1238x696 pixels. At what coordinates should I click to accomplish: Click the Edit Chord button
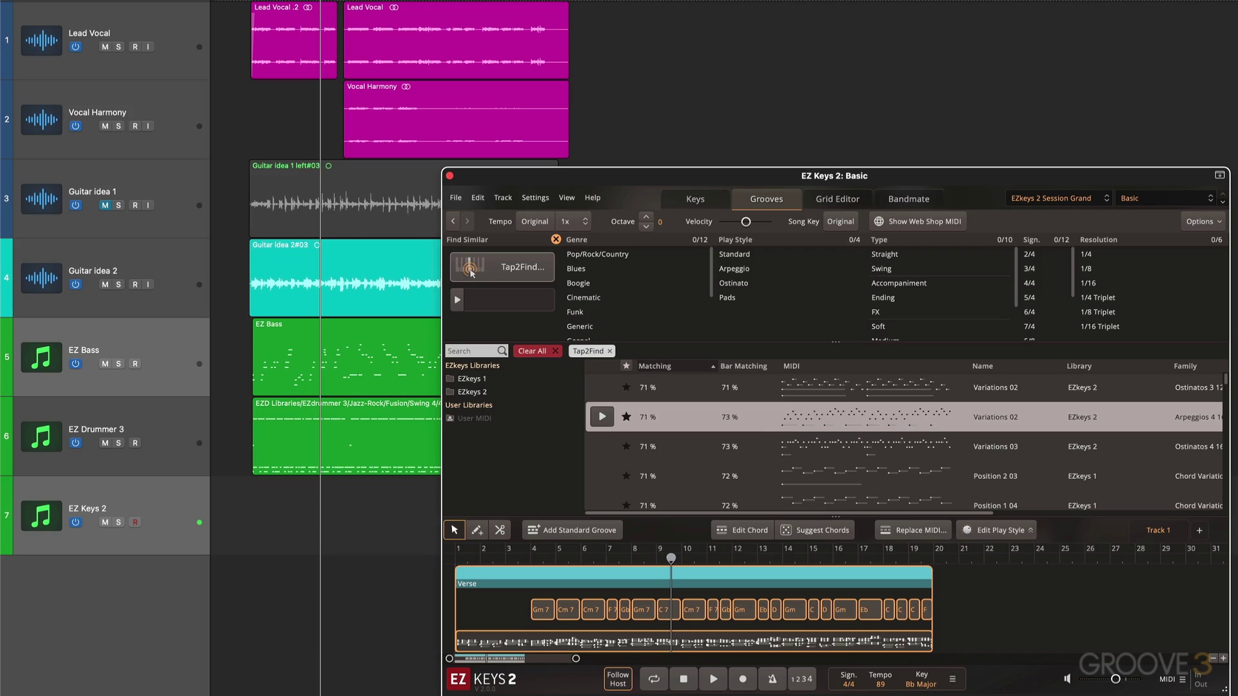(x=742, y=530)
